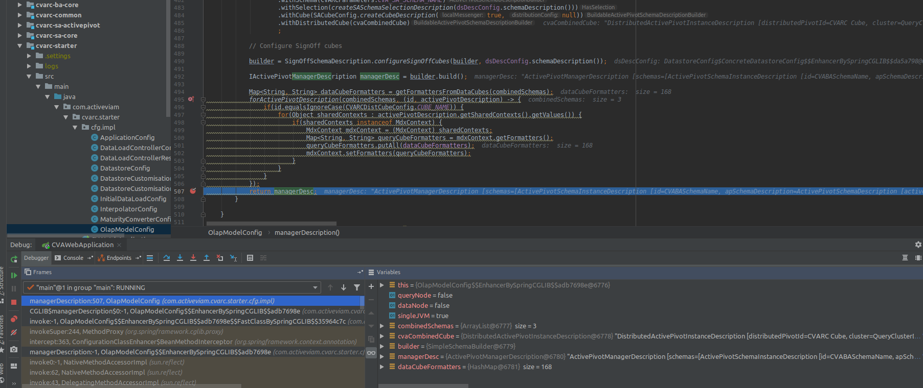Drop the current frame
Viewport: 923px width, 388px height.
coord(220,258)
